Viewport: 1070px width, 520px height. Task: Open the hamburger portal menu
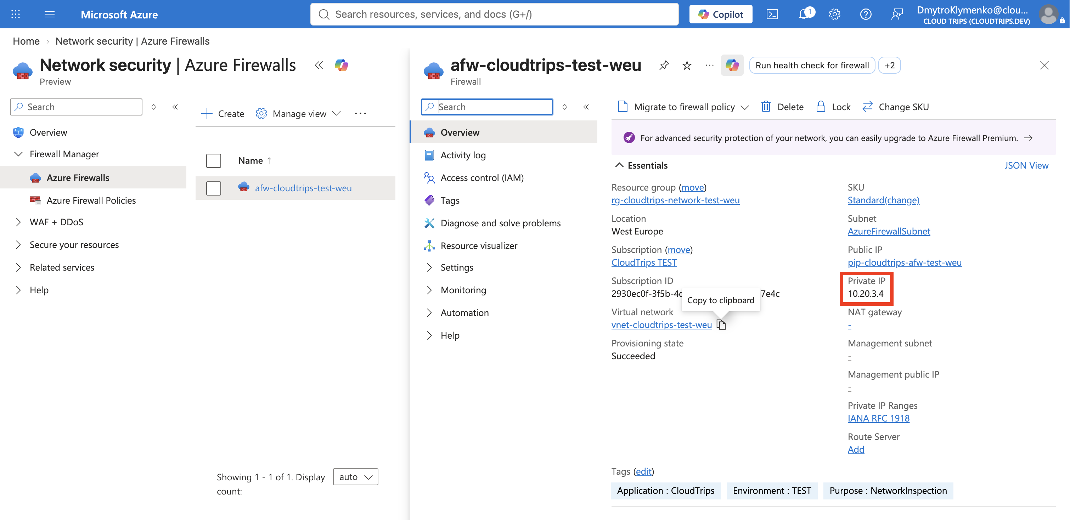[x=50, y=14]
